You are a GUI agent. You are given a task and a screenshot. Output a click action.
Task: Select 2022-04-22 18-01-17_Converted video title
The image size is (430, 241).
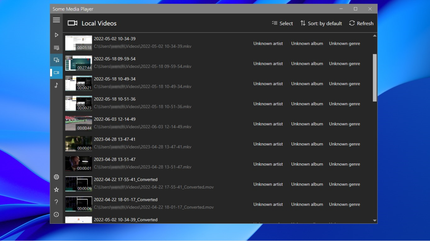[x=126, y=200]
